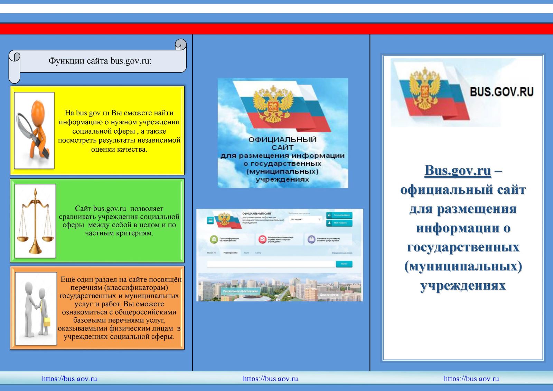Open the 'Не задано' region dropdown
Image resolution: width=553 pixels, height=391 pixels.
click(x=306, y=219)
